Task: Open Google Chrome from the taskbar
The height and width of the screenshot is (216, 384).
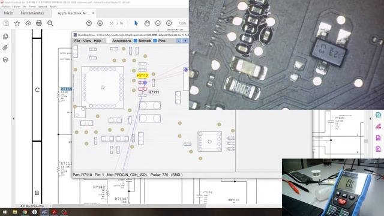Action: coord(25,212)
